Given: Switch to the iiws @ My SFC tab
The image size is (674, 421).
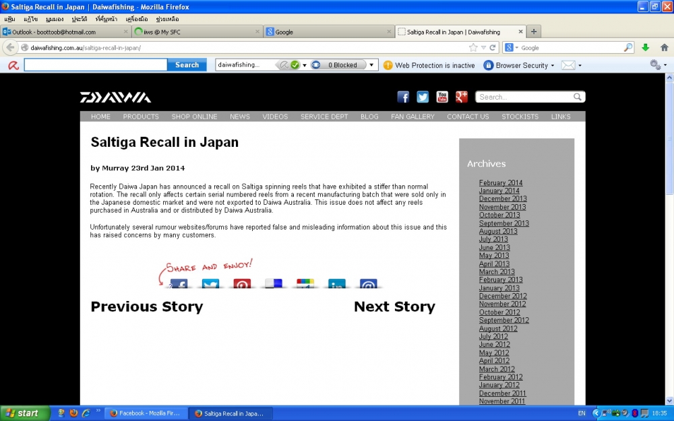Looking at the screenshot, I should click(x=197, y=32).
